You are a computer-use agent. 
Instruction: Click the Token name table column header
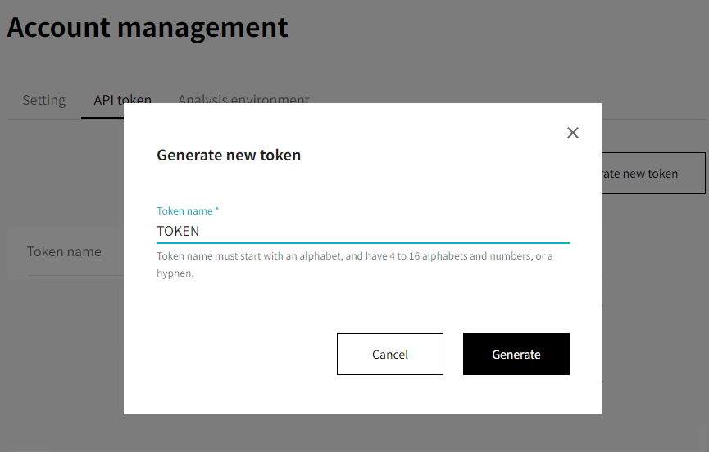pos(64,251)
